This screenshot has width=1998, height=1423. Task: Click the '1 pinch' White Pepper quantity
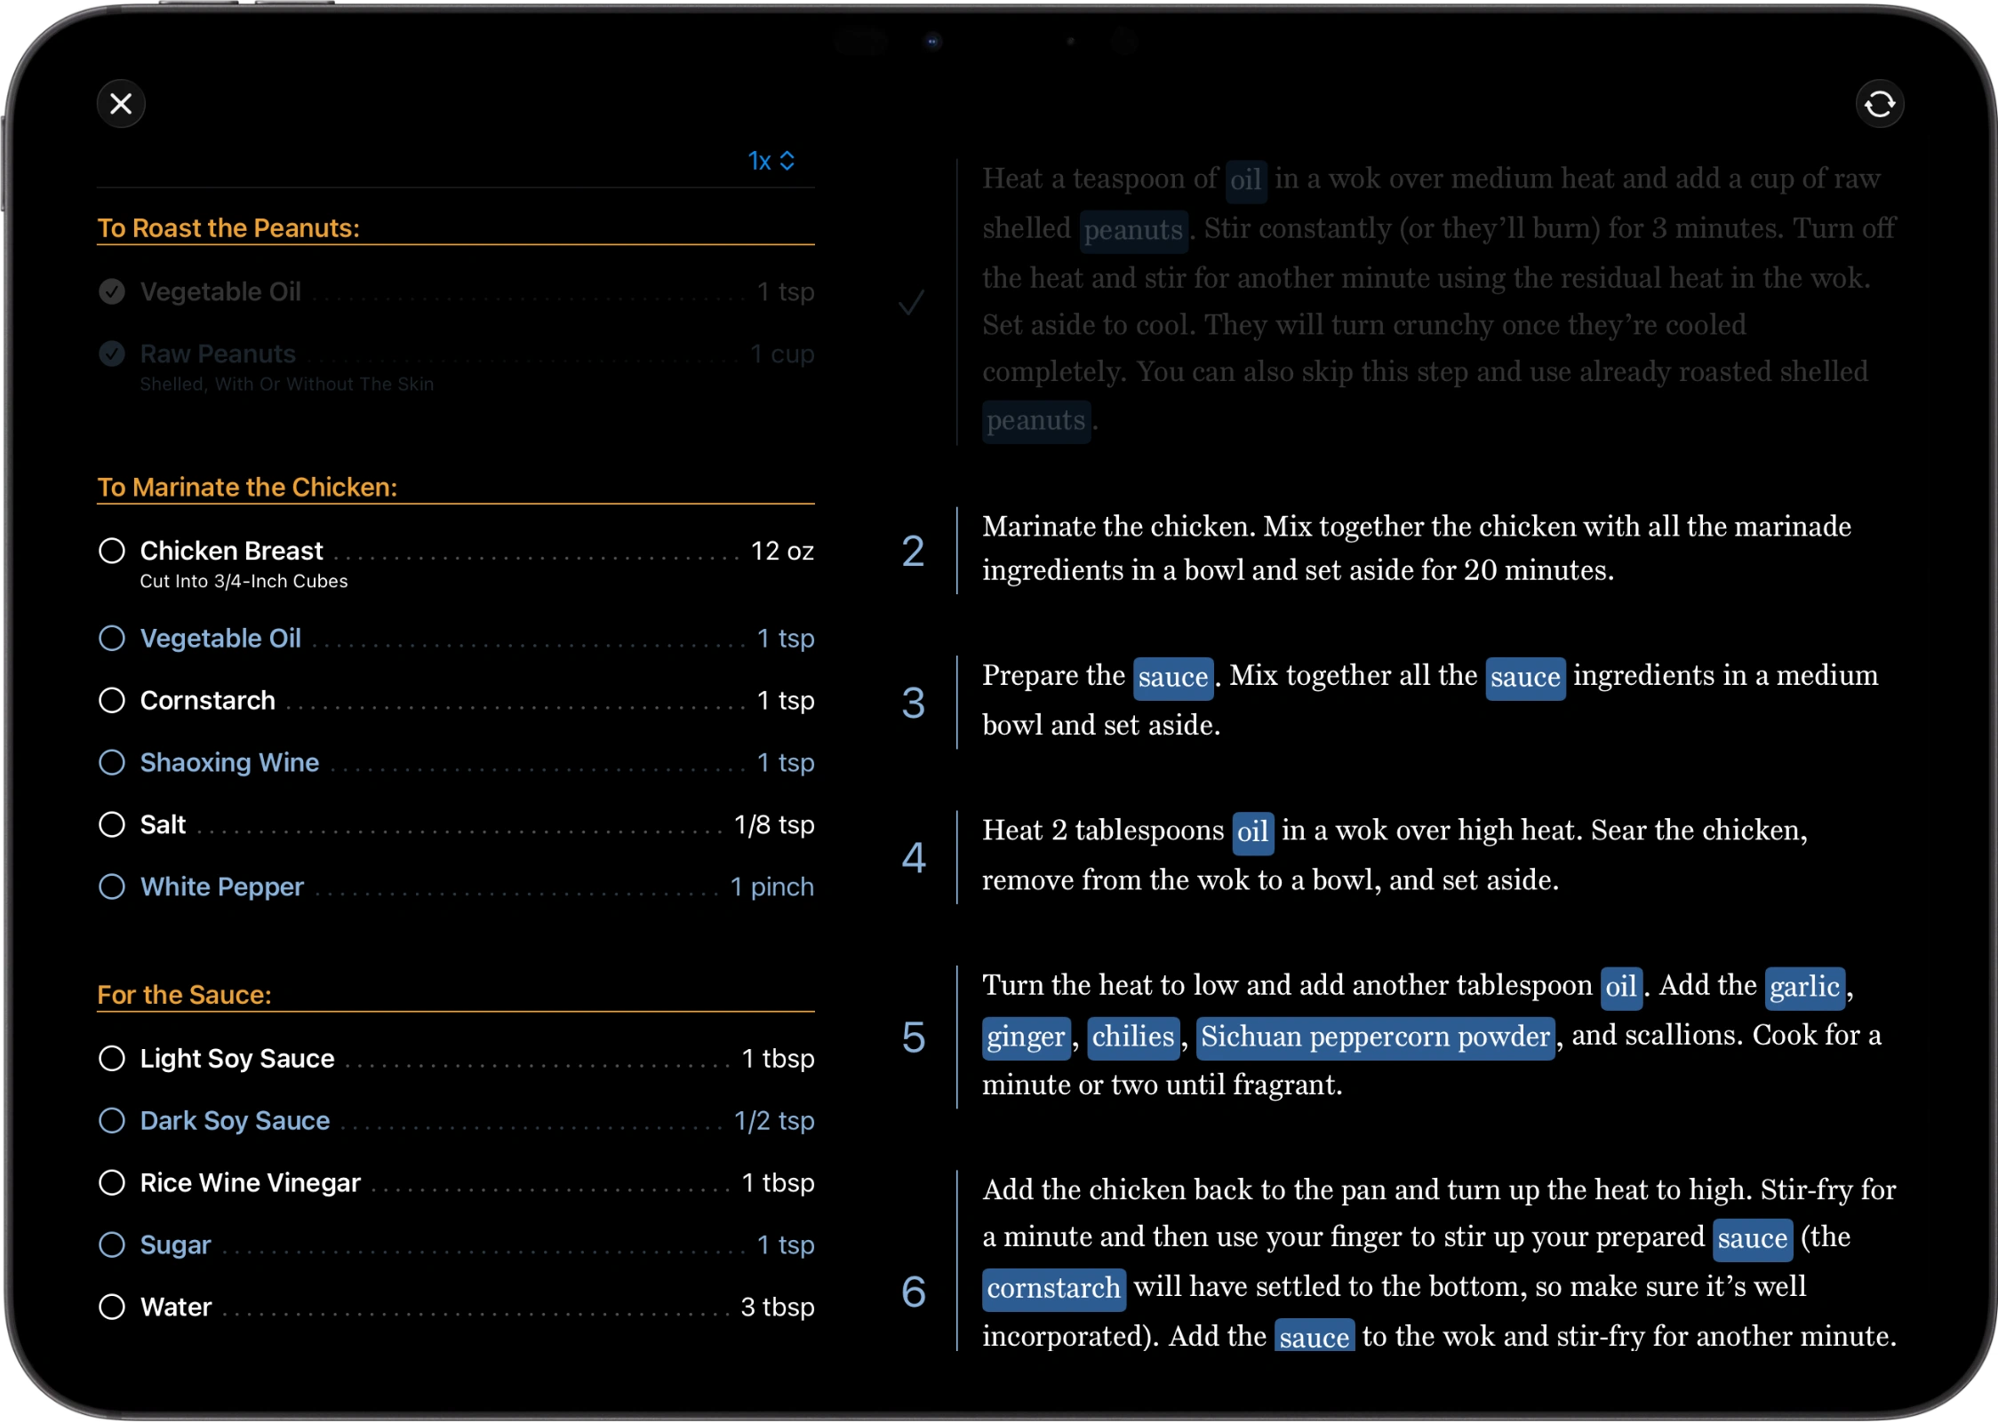771,886
